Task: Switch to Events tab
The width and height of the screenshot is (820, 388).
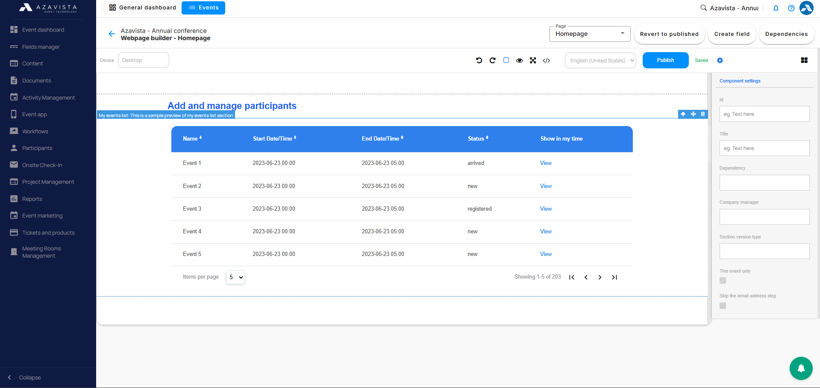Action: click(203, 8)
